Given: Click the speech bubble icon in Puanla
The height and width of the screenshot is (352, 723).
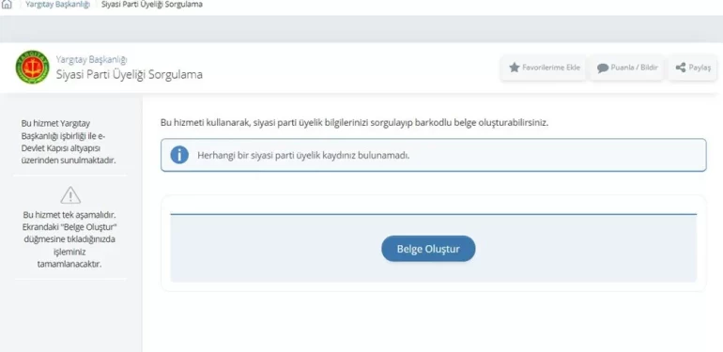Looking at the screenshot, I should [602, 69].
